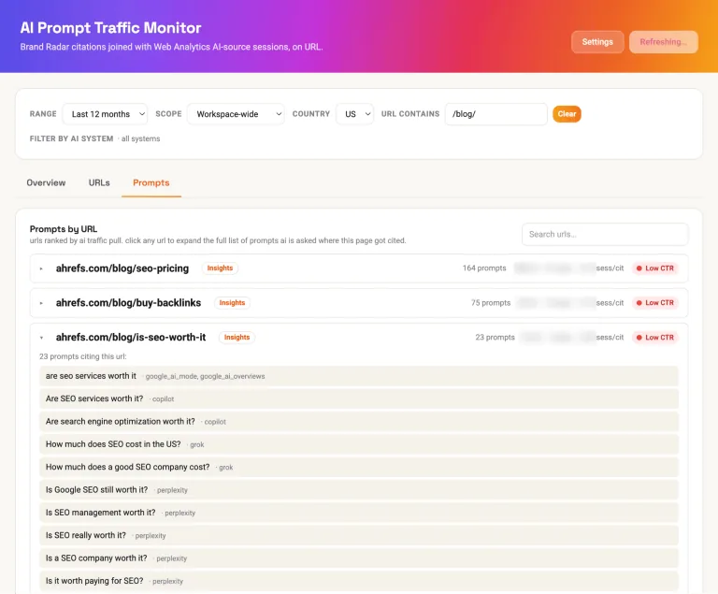The image size is (718, 594).
Task: Open the Settings button in the header
Action: click(x=597, y=42)
